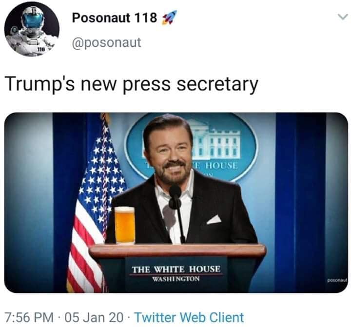Click the @posonaut handle
The width and height of the screenshot is (351, 327).
coord(107,42)
